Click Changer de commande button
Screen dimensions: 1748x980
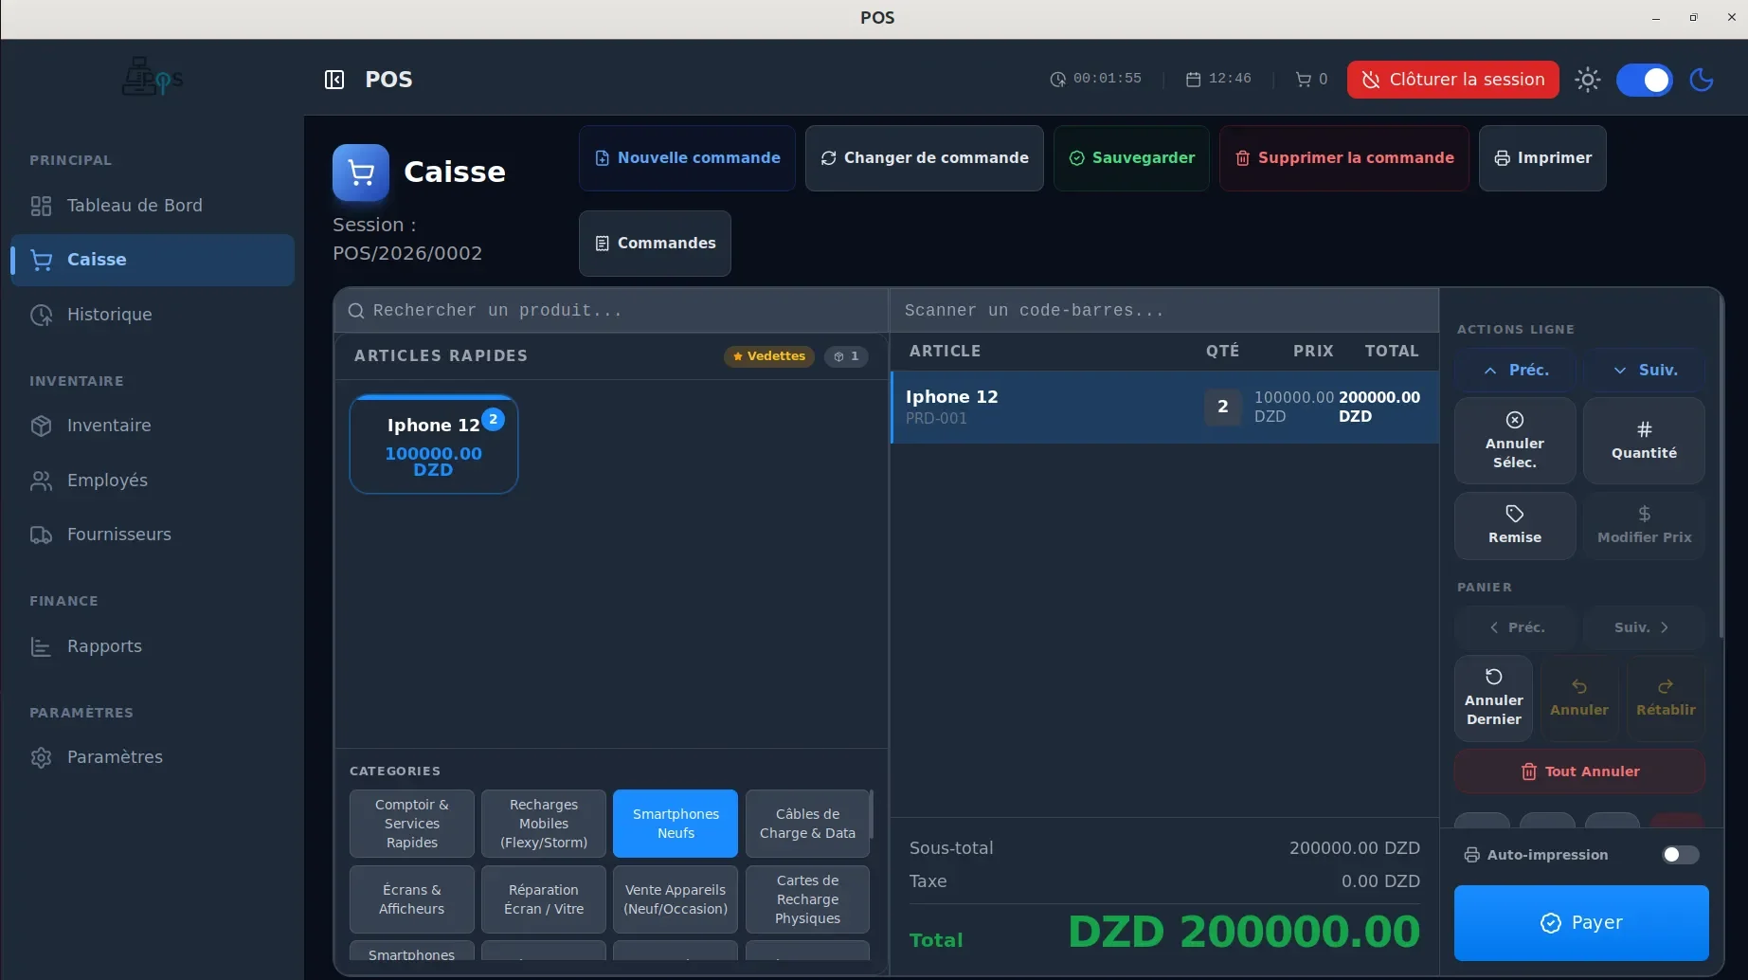(x=924, y=158)
